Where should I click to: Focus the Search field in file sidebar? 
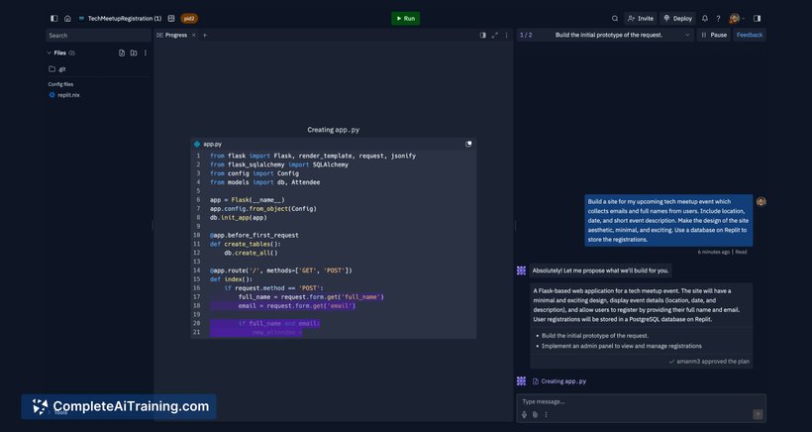98,36
